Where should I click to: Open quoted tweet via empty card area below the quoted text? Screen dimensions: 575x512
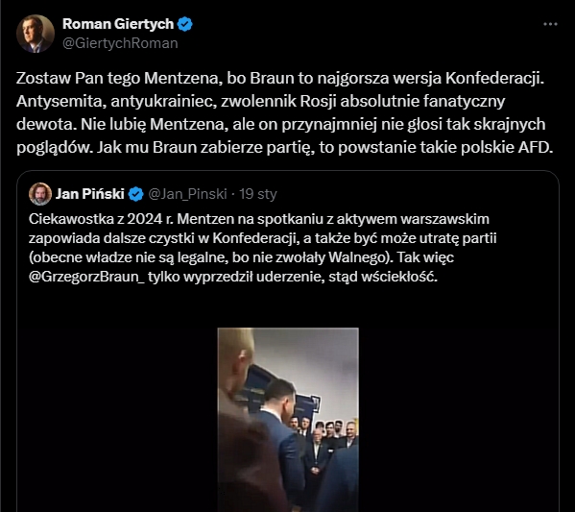point(288,306)
